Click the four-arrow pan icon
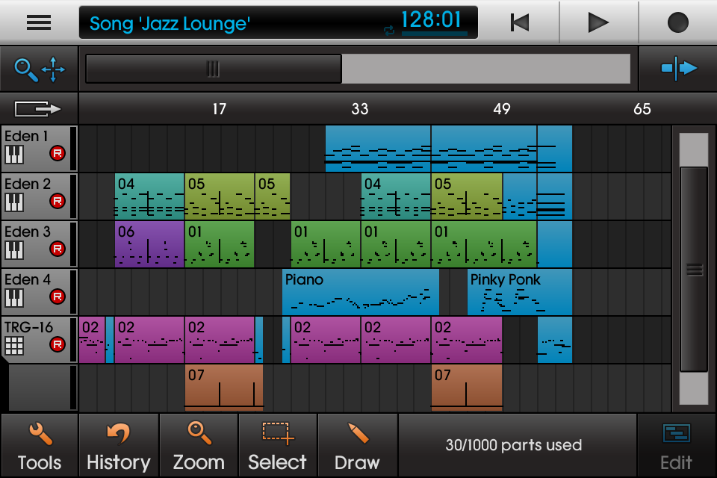717x478 pixels. click(x=54, y=69)
